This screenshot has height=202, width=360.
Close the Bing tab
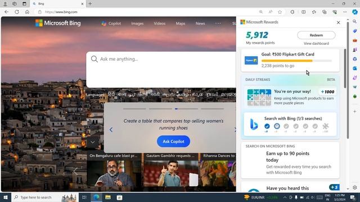[x=82, y=4]
